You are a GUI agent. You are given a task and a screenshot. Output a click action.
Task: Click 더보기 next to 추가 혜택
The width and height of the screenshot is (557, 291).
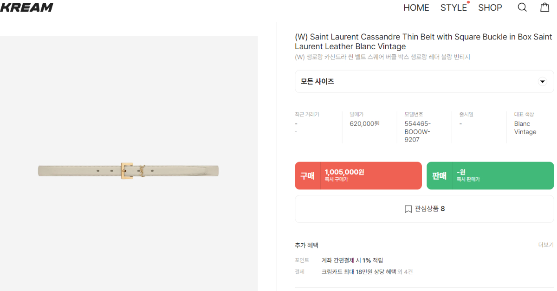[546, 245]
